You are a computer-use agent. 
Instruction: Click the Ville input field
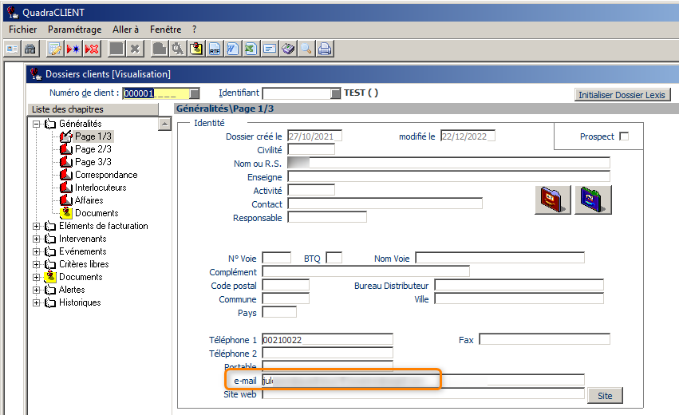coord(519,298)
